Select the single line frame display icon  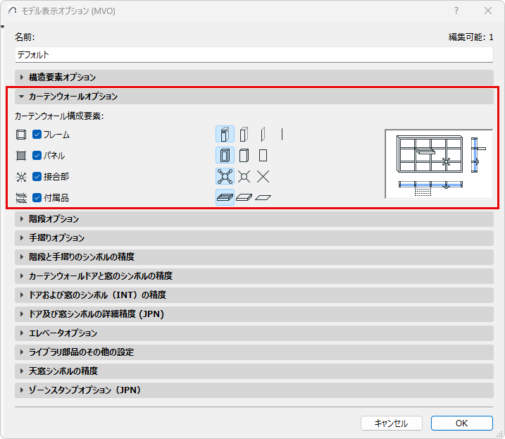click(282, 135)
